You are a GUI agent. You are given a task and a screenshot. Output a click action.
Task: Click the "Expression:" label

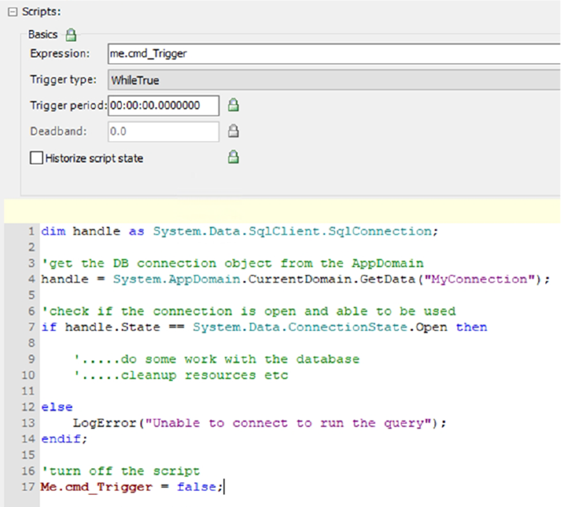point(60,54)
